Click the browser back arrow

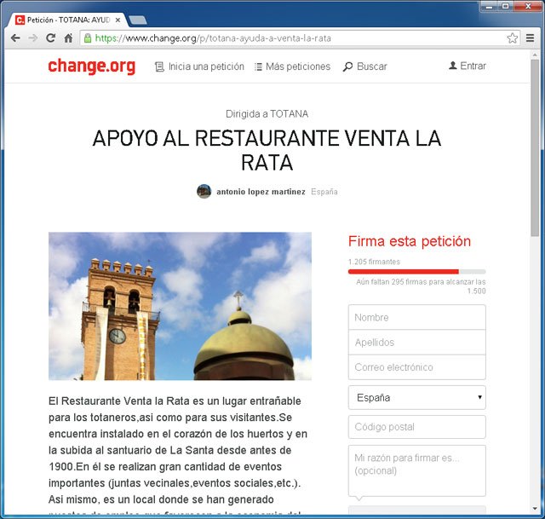point(15,38)
